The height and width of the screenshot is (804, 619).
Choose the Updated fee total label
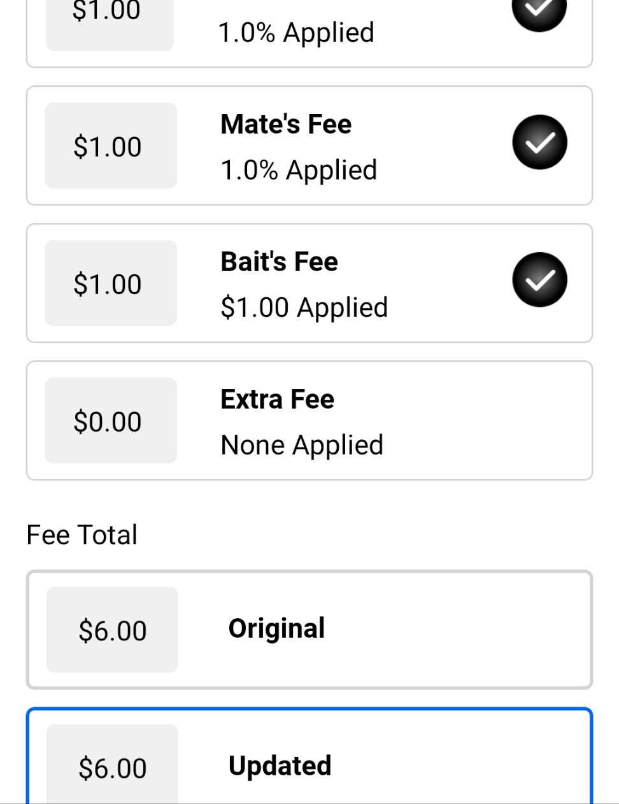tap(280, 766)
